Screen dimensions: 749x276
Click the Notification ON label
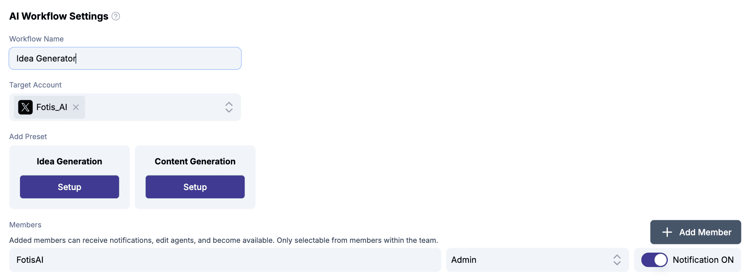[x=703, y=260]
